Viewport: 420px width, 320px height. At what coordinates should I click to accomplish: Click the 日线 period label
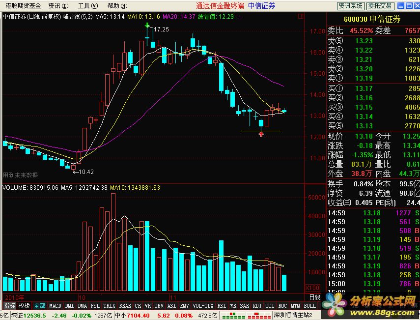pyautogui.click(x=315, y=297)
